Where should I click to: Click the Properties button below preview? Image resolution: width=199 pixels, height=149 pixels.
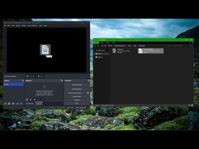(30, 76)
